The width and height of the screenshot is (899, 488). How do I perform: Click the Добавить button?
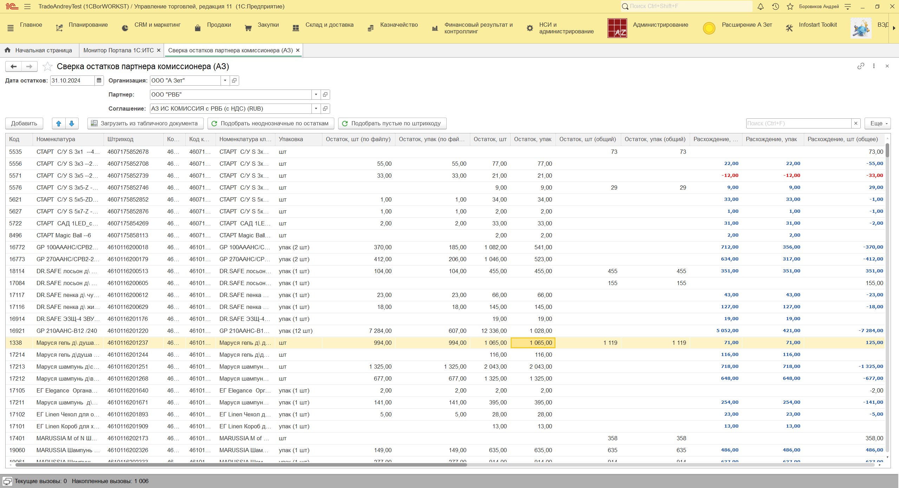click(x=24, y=123)
